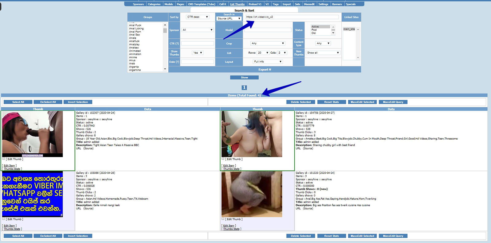Tick Edit Thumb checkbox for gallery 155088
The image size is (491, 243).
pos(3,219)
